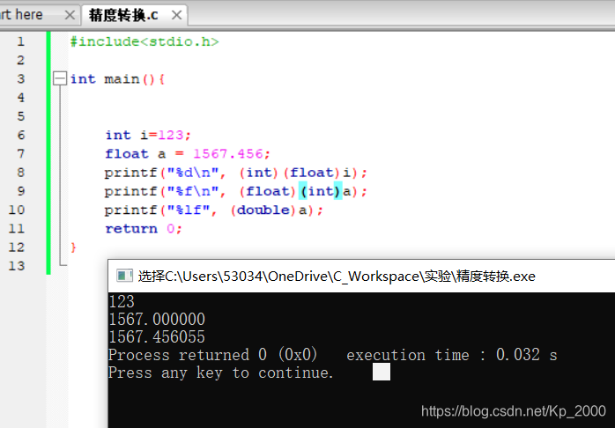
Task: Click line number 13 in the gutter
Action: (x=17, y=266)
